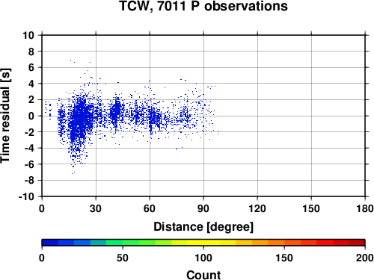Click the x-axis tick label '150'

(x=311, y=208)
